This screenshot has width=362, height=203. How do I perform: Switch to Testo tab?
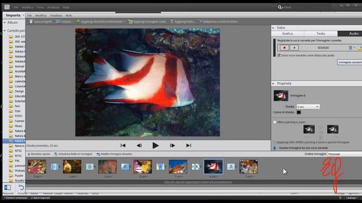(321, 34)
